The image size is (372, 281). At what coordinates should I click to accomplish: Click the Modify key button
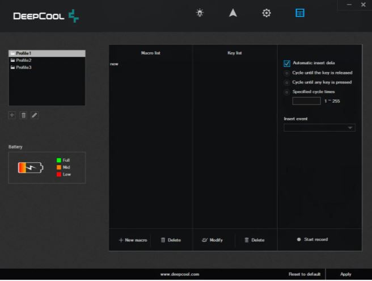pos(213,240)
